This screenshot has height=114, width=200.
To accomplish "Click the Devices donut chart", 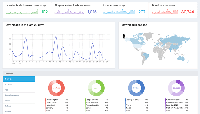I will click(136, 88).
